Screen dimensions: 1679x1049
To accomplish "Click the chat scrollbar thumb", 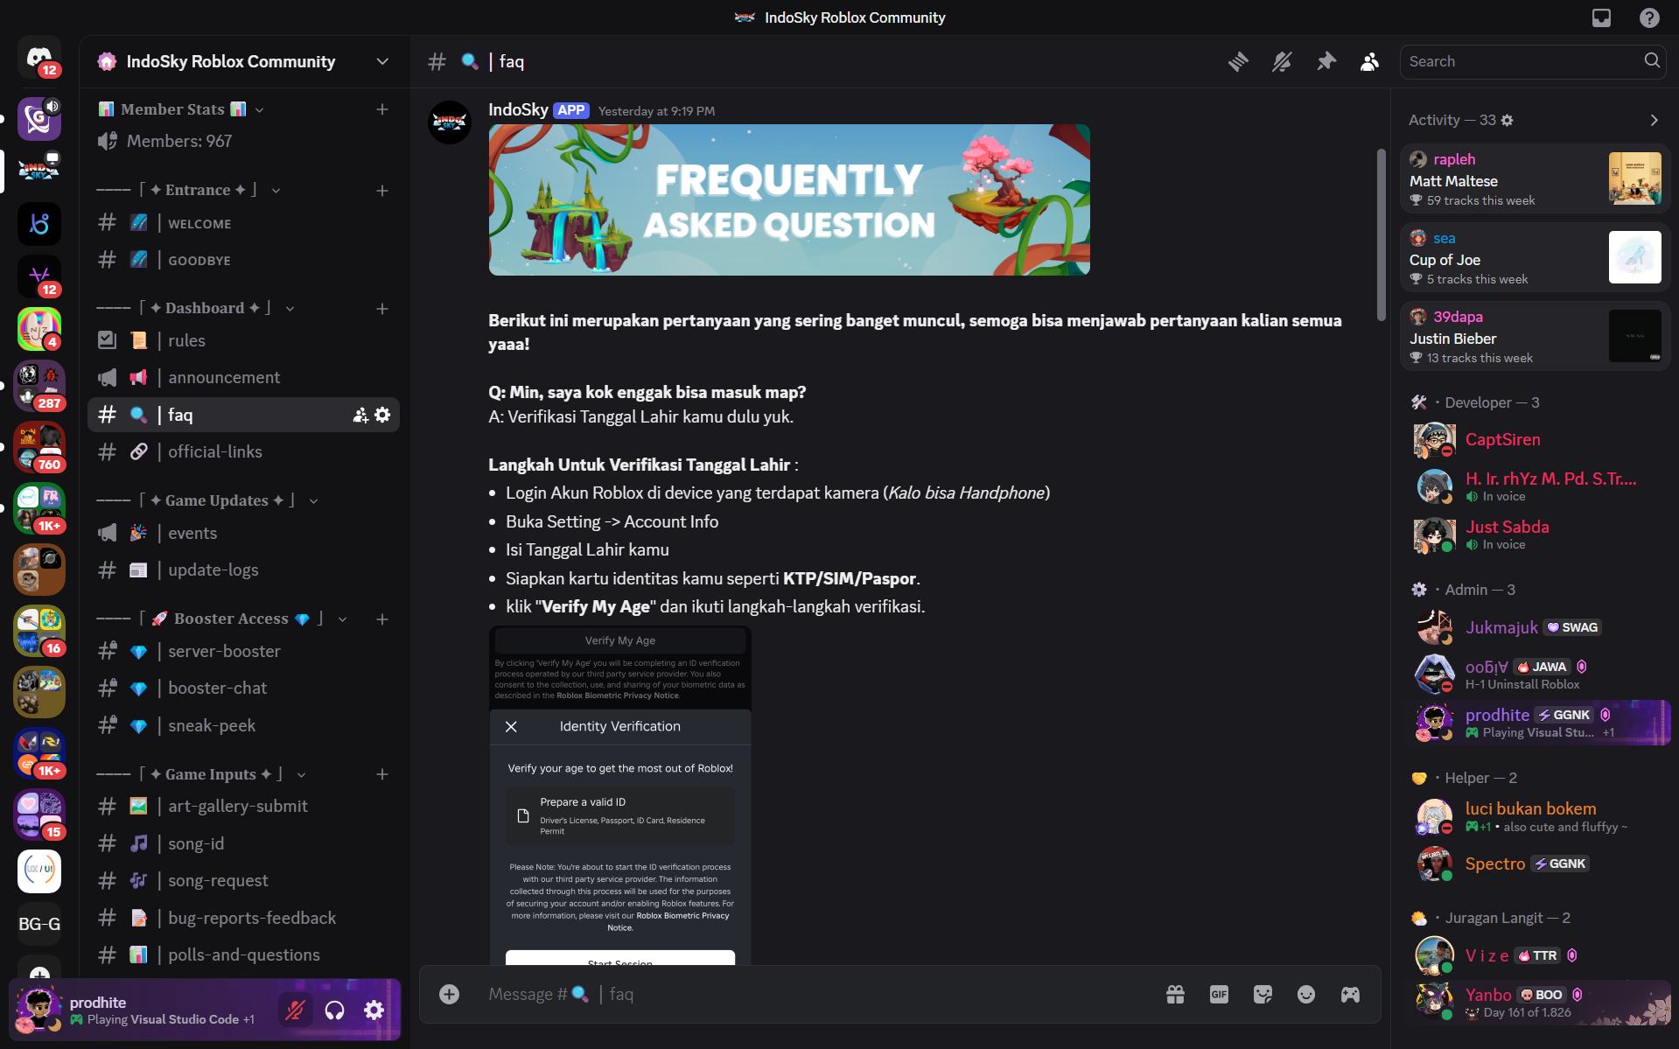I will (1381, 234).
